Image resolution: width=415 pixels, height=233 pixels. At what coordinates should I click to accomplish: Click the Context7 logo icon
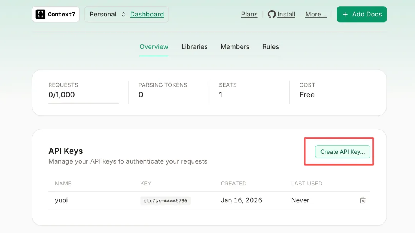click(x=40, y=15)
